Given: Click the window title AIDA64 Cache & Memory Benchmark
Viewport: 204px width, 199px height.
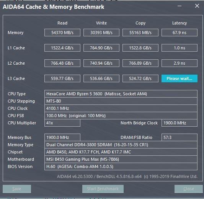Looking at the screenshot, I should coord(53,7).
